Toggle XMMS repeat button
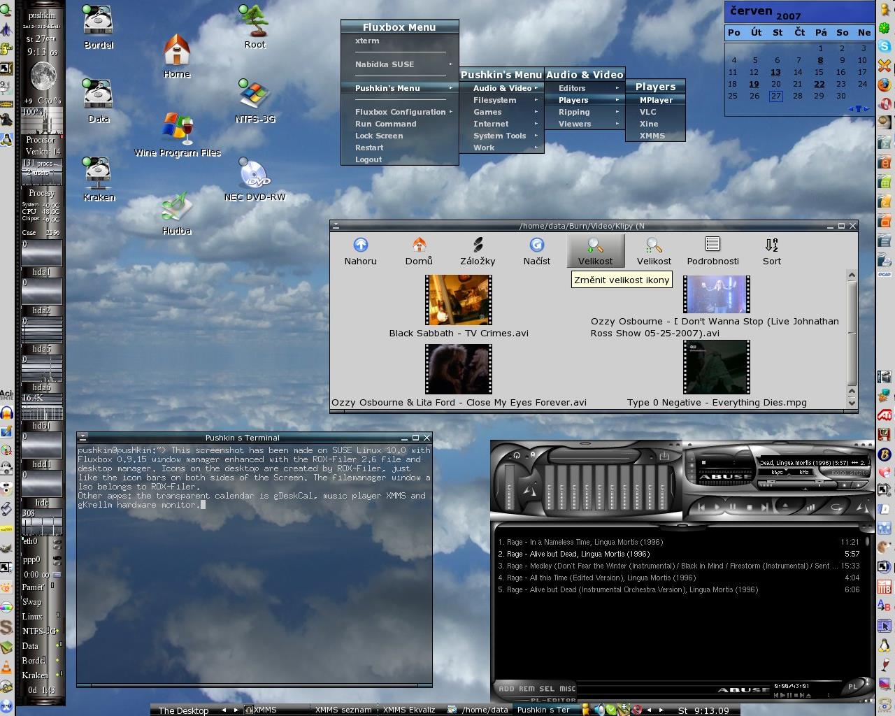Image resolution: width=895 pixels, height=716 pixels. click(x=838, y=507)
